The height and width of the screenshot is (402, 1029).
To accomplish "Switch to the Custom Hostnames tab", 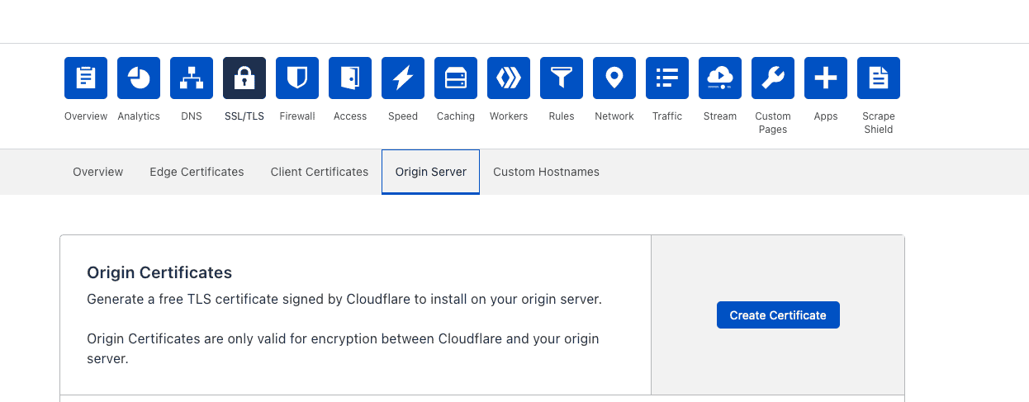I will [546, 172].
